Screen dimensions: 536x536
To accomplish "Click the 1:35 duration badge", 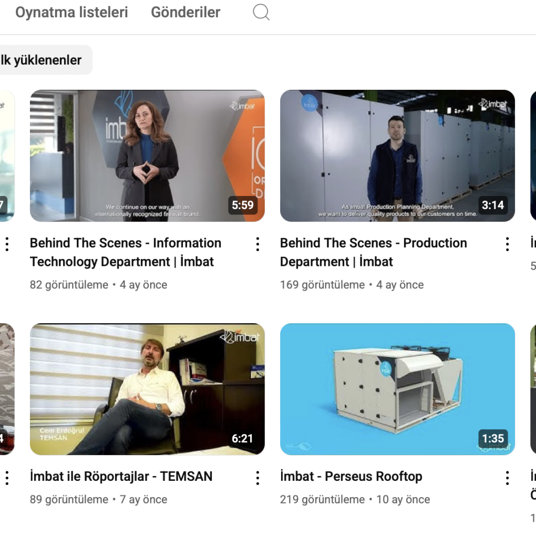I will (x=493, y=439).
